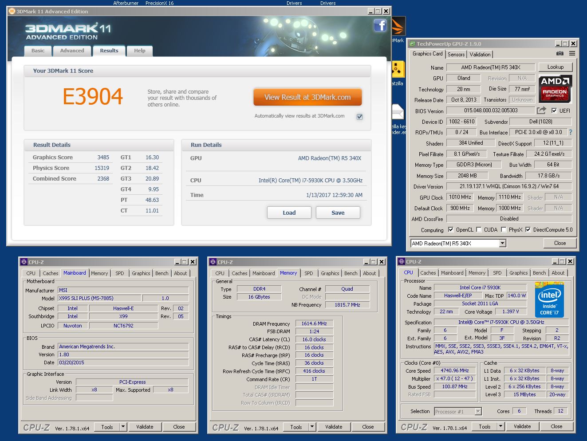
Task: Click Validate in Mainboard CPU-Z window
Action: (x=145, y=427)
